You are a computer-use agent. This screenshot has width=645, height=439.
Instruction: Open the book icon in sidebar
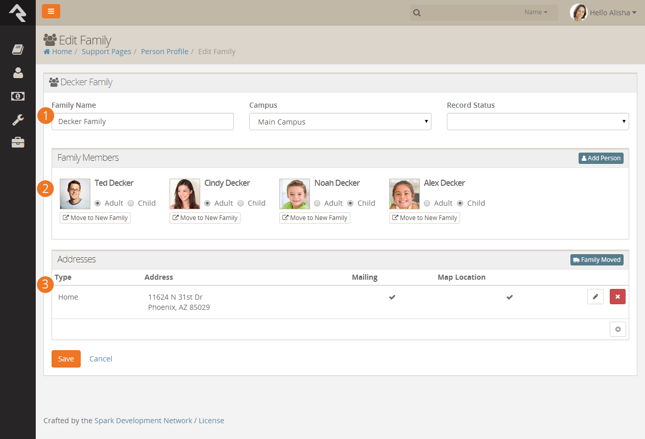pos(18,50)
